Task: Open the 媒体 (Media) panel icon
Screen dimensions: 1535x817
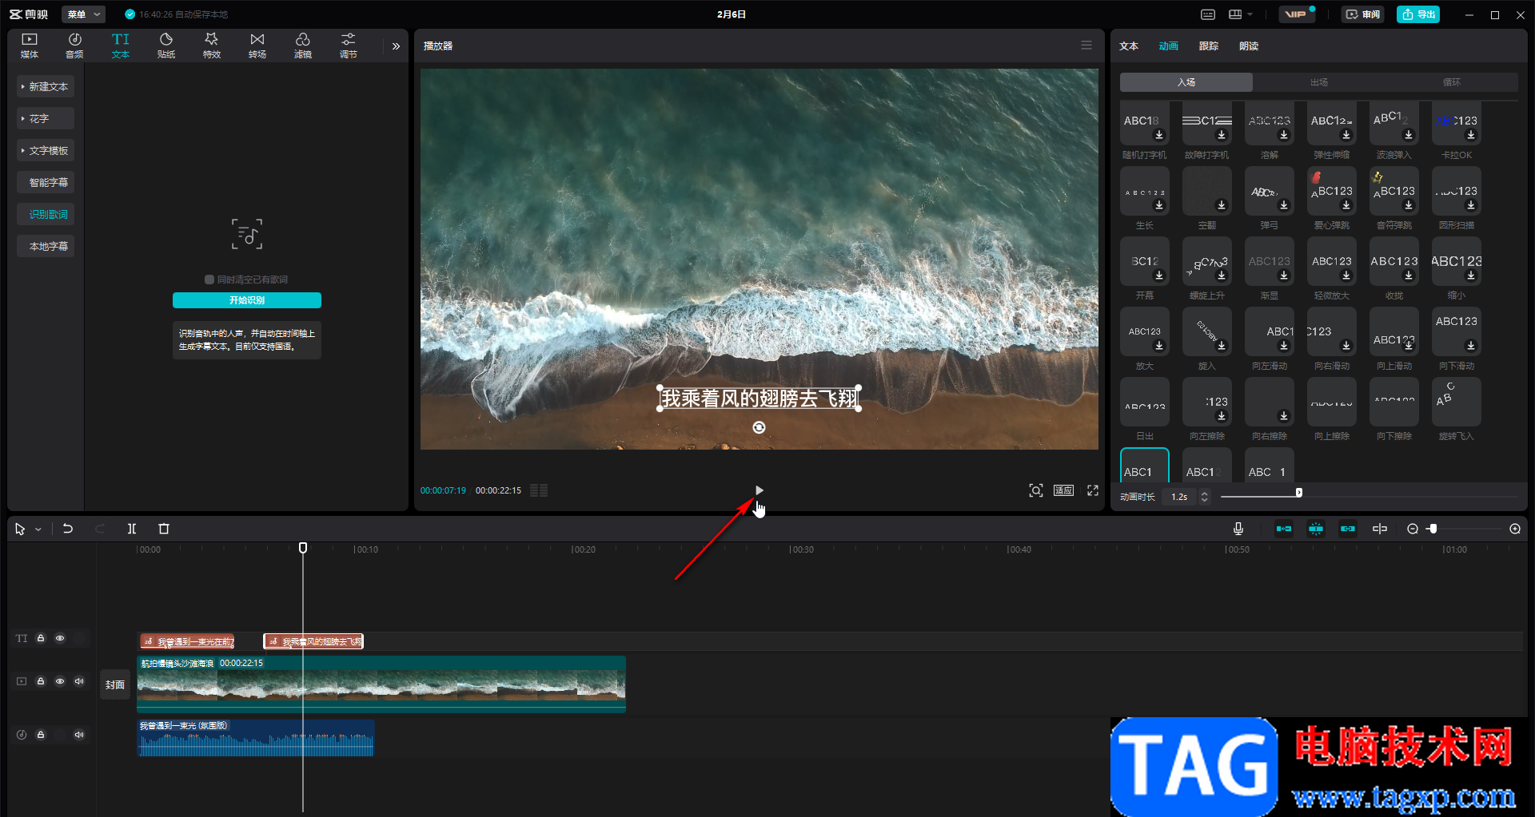Action: (x=30, y=46)
